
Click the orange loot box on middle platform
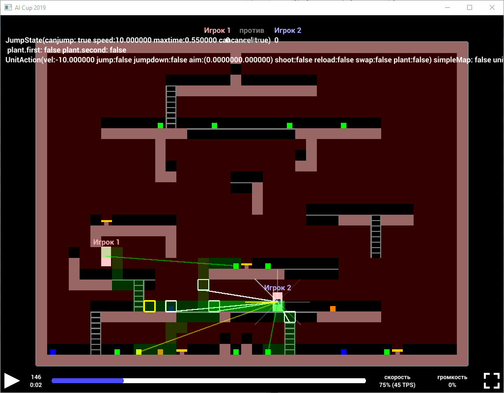point(333,309)
